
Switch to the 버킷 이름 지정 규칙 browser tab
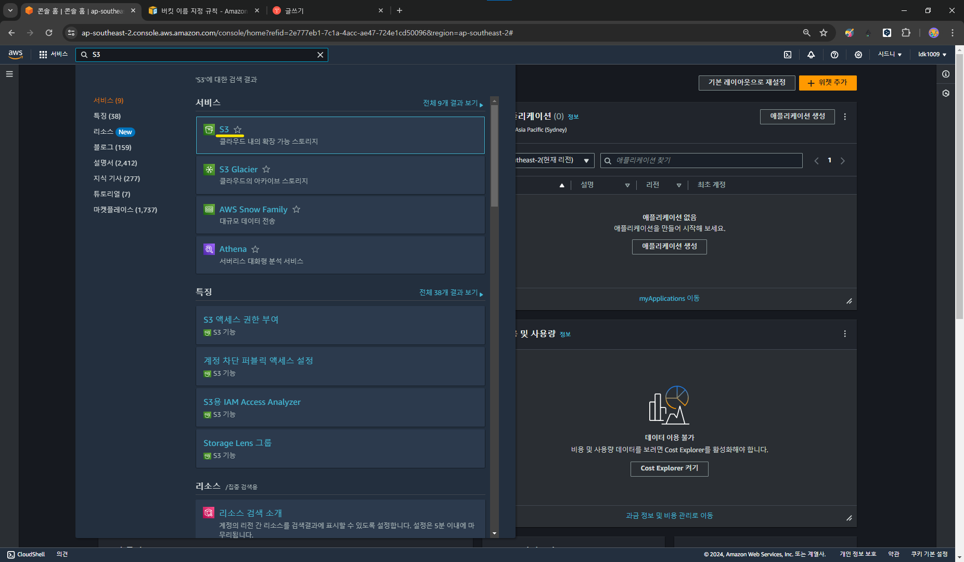203,10
